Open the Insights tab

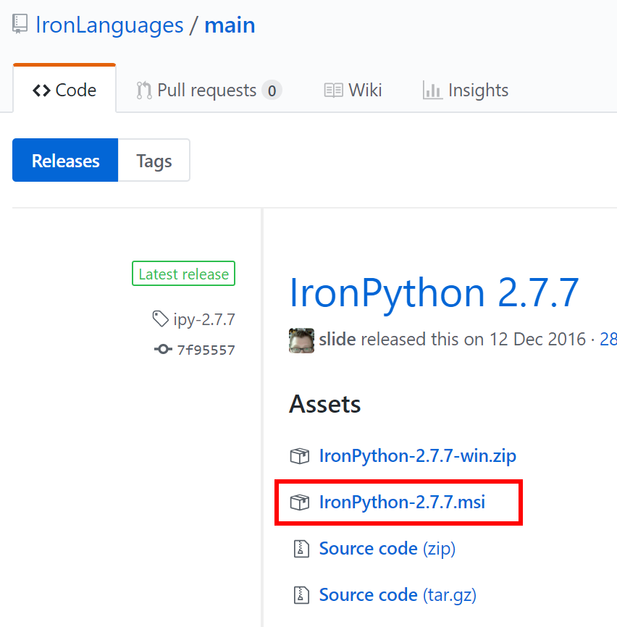(x=466, y=91)
